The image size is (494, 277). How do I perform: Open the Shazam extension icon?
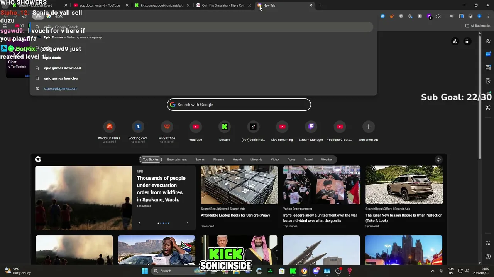(x=382, y=16)
